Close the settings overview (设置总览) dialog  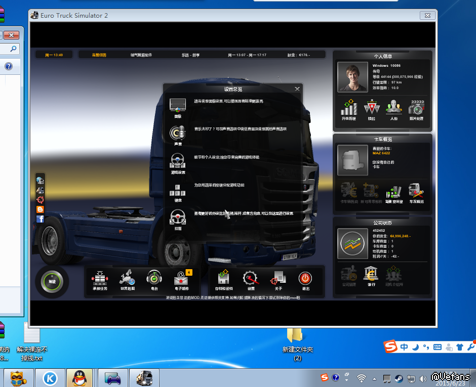[x=297, y=89]
